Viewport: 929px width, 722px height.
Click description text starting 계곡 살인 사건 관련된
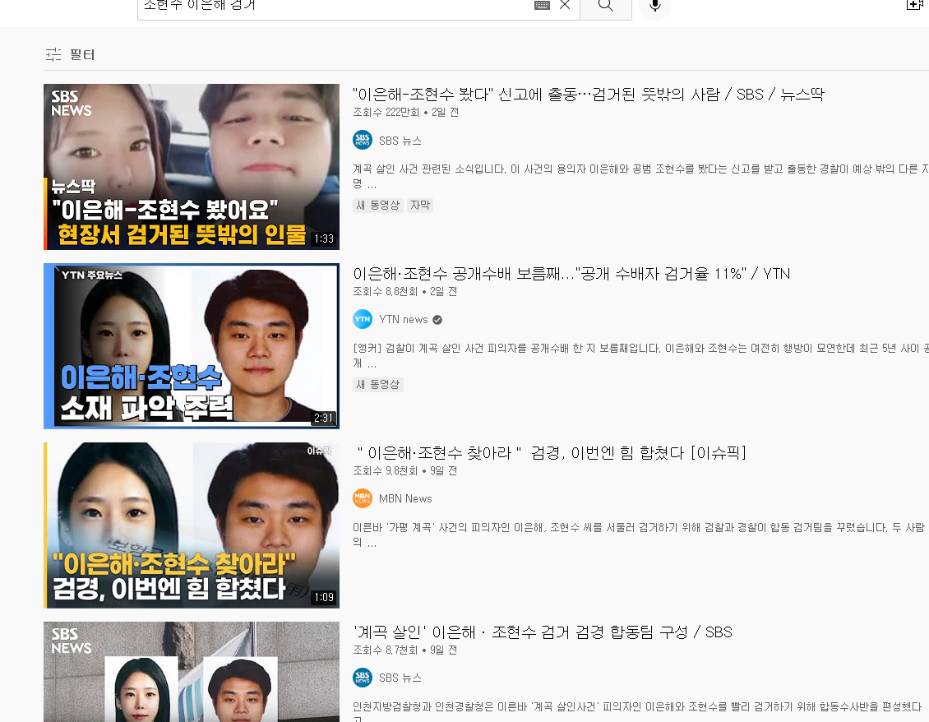[640, 177]
